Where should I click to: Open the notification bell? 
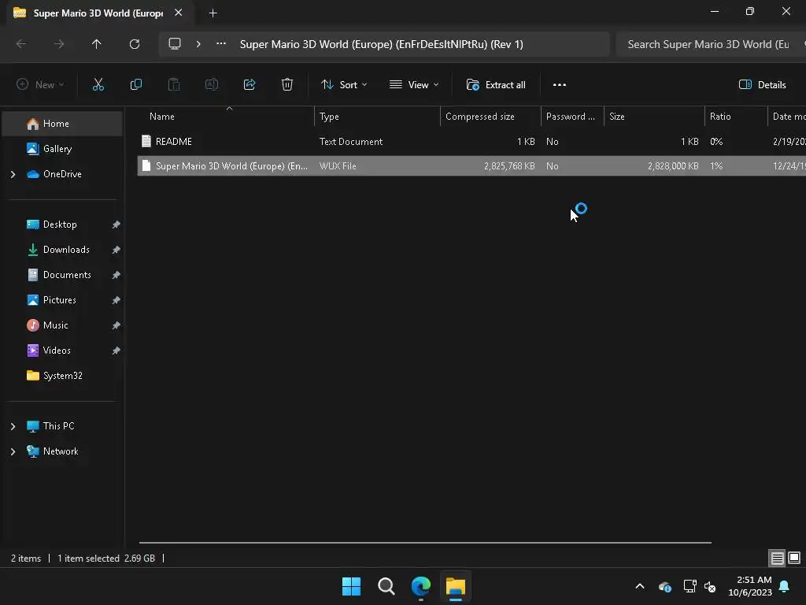click(x=785, y=586)
